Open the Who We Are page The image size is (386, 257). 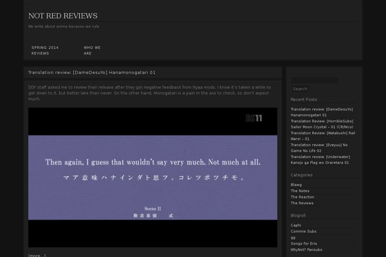click(x=92, y=50)
